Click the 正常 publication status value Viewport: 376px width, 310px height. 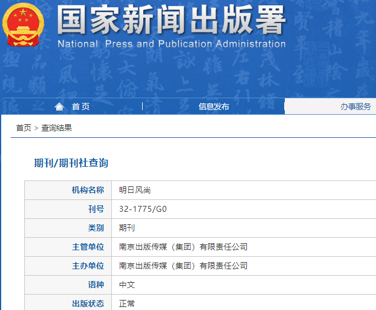click(x=127, y=303)
